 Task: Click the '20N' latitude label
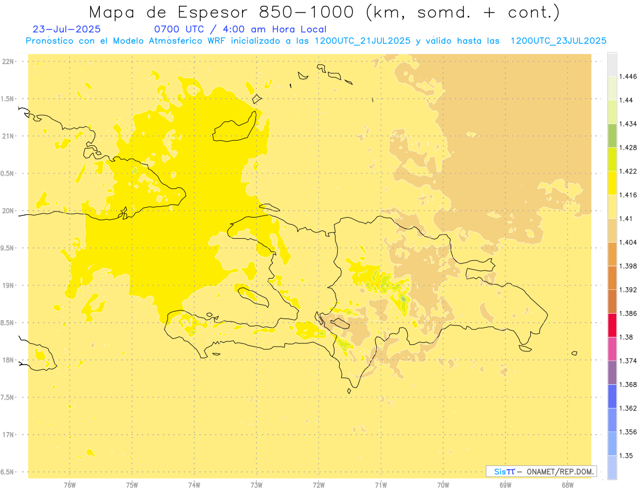click(8, 211)
